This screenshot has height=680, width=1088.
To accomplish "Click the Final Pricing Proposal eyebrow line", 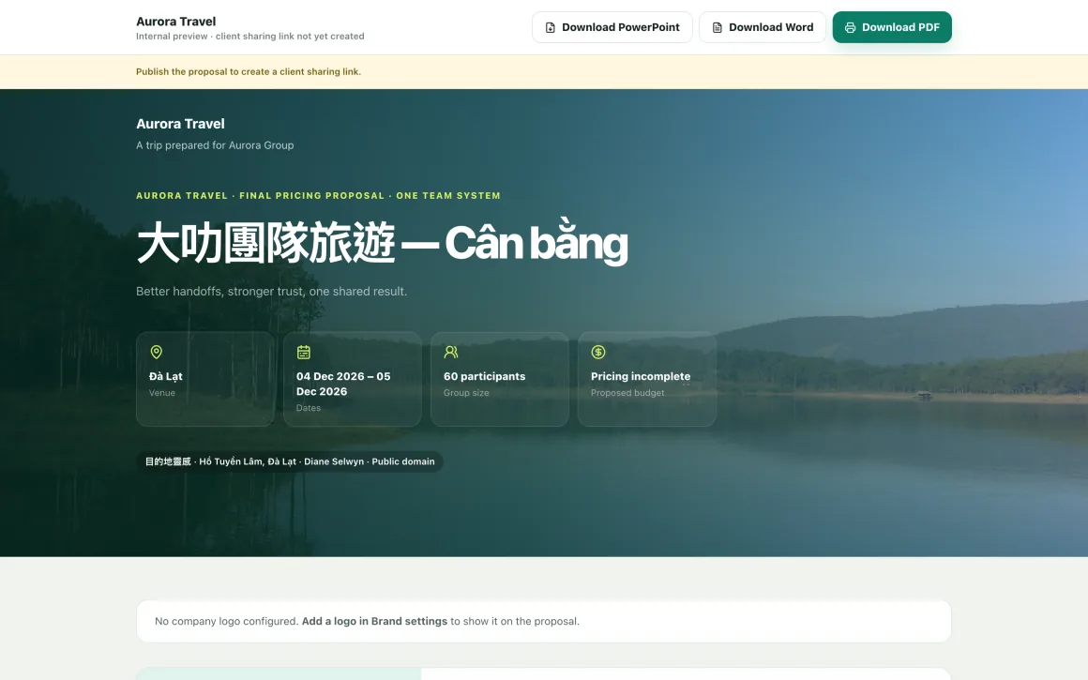I will [318, 196].
